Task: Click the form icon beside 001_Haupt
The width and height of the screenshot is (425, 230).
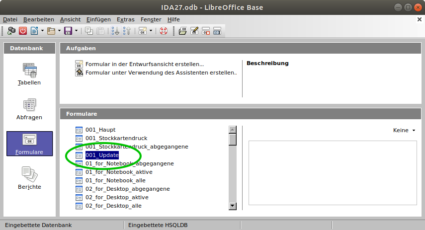Action: tap(79, 130)
